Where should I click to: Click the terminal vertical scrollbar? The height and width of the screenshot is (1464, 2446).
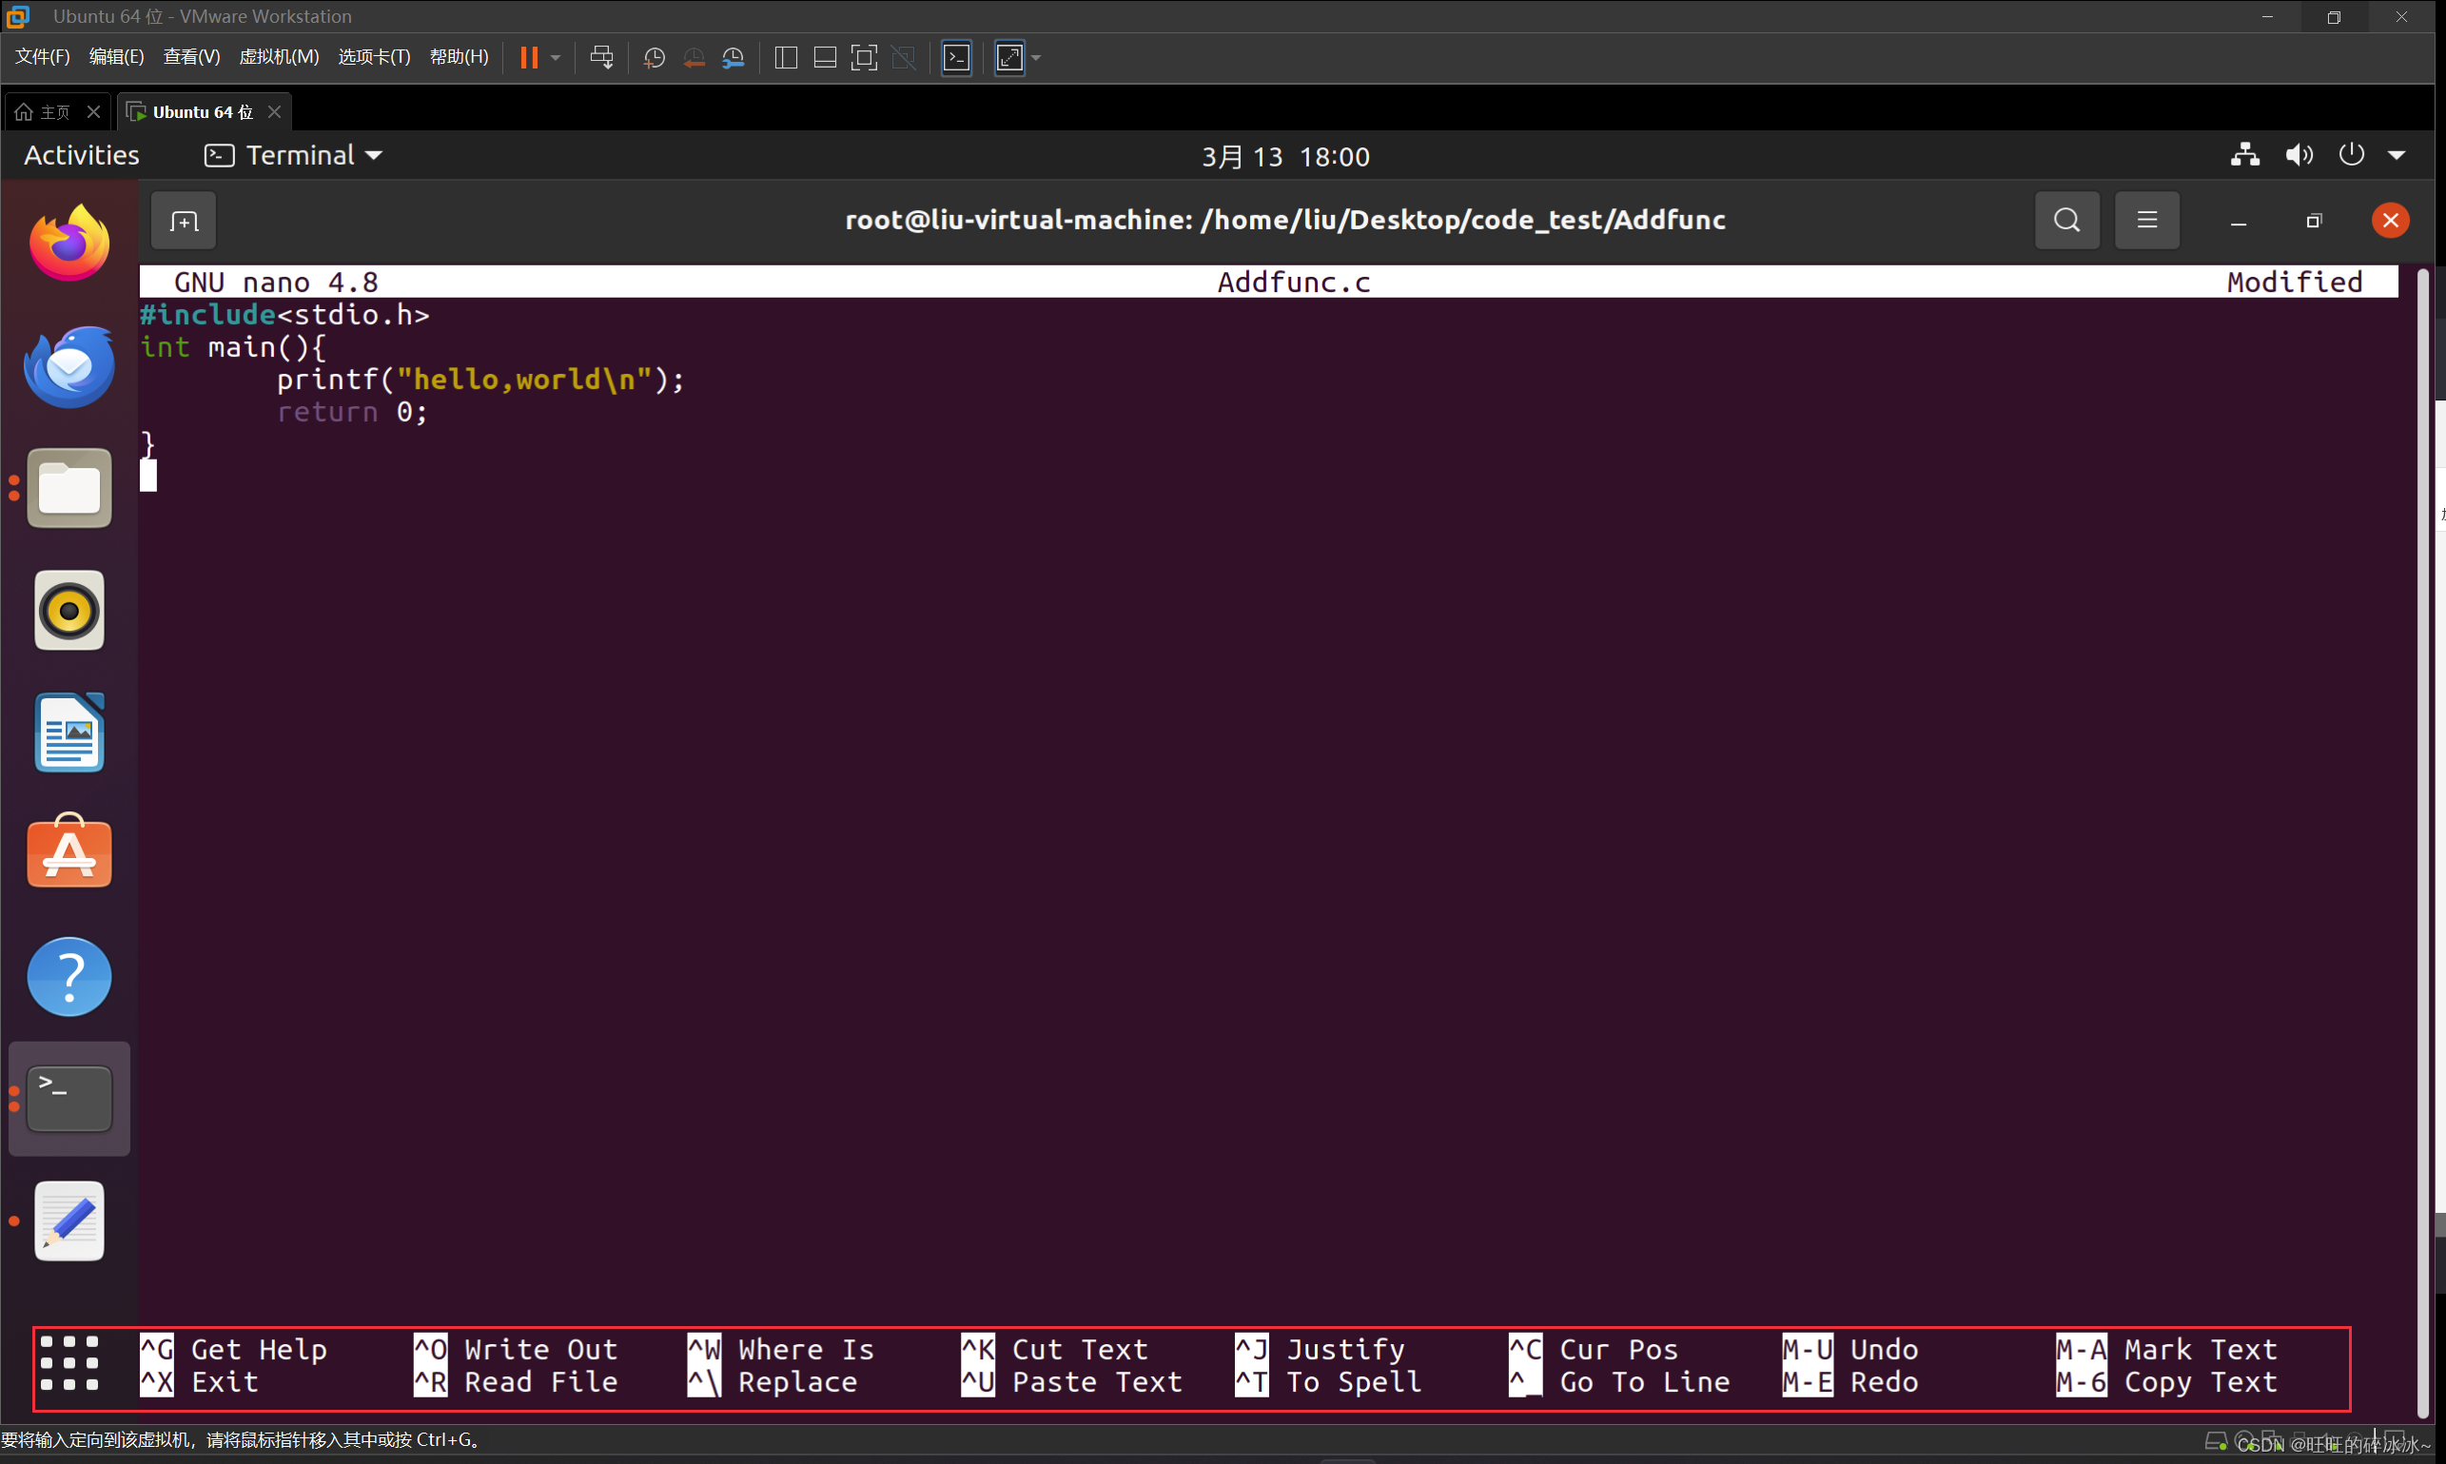click(2421, 846)
